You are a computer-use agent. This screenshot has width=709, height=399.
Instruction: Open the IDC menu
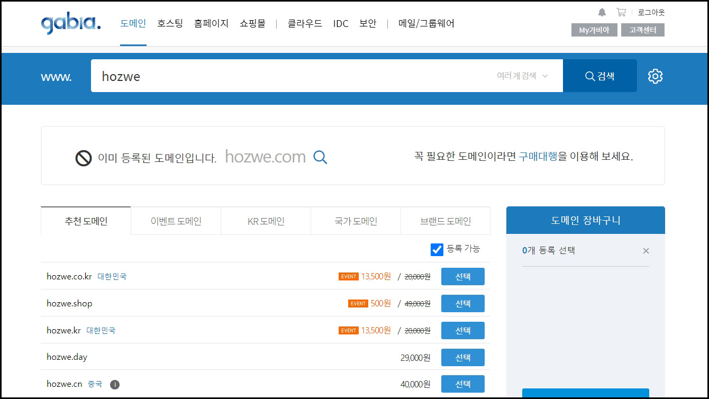341,24
